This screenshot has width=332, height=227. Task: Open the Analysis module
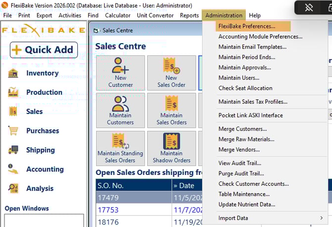(40, 188)
